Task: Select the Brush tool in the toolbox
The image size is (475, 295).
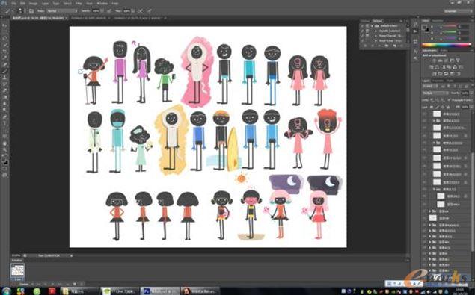Action: pos(4,72)
